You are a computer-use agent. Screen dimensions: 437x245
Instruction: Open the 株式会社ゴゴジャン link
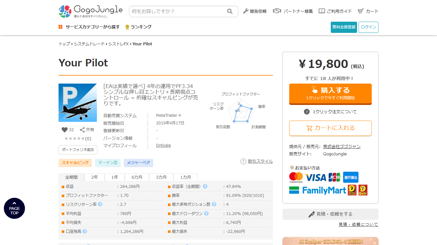[x=342, y=146]
